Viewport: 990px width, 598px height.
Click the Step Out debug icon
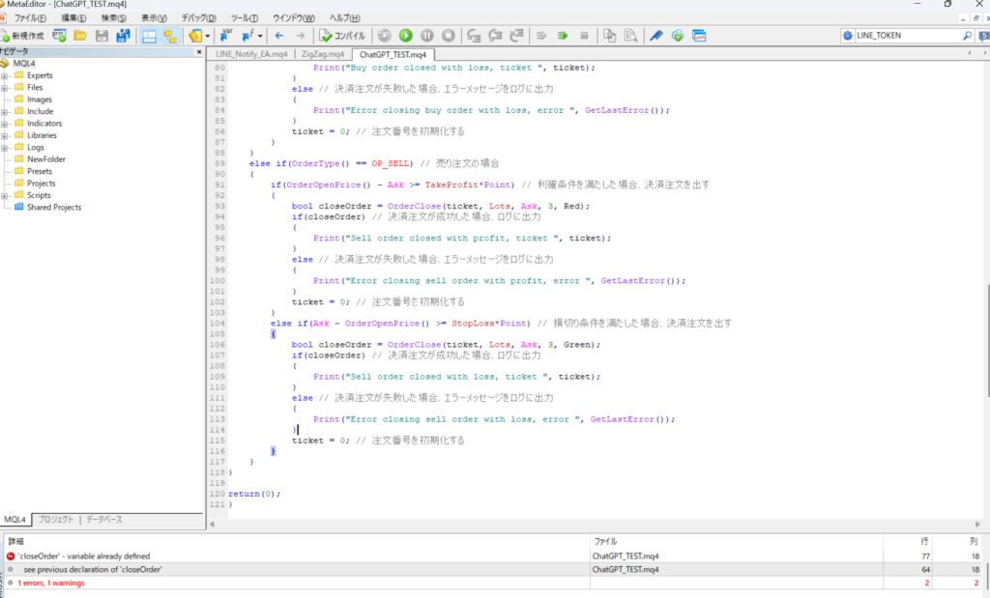tap(516, 36)
